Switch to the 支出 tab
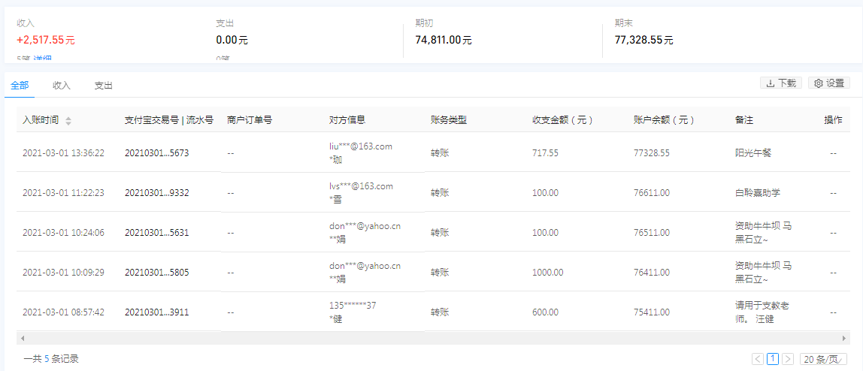863x371 pixels. coord(103,86)
